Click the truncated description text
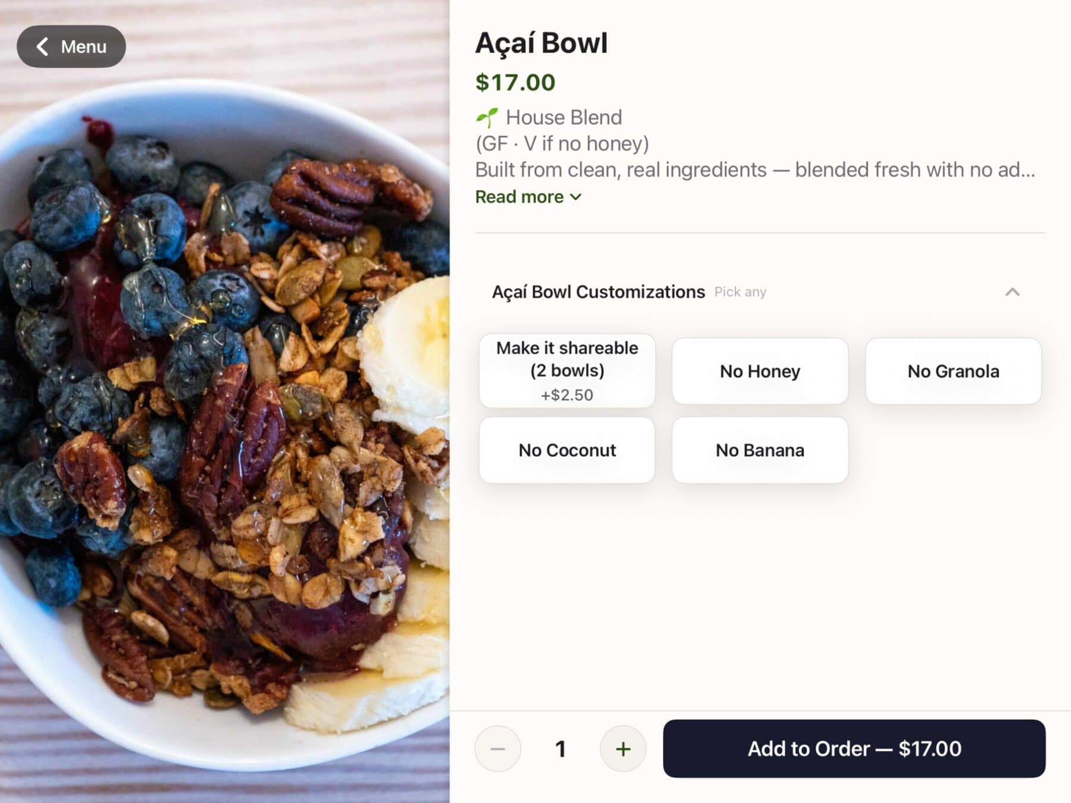The image size is (1071, 803). coord(755,170)
